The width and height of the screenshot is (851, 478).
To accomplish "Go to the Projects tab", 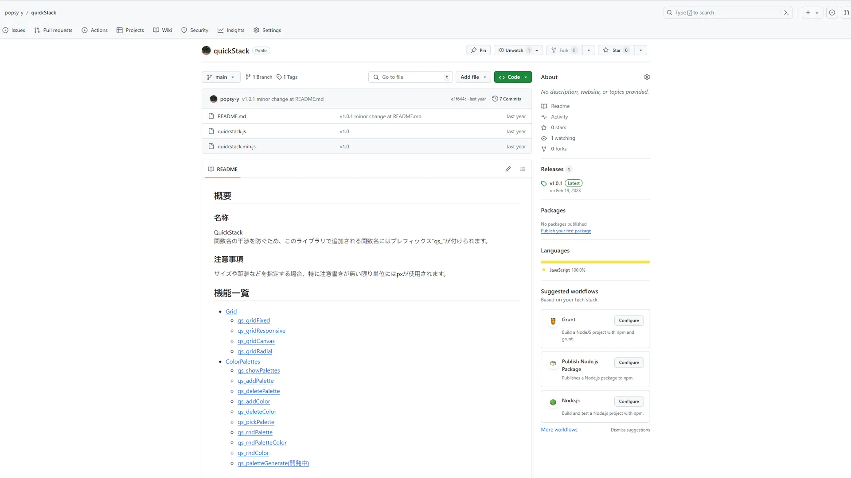I will click(x=130, y=31).
